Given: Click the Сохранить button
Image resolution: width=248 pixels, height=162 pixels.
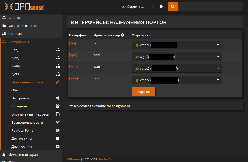Looking at the screenshot, I should 144,92.
